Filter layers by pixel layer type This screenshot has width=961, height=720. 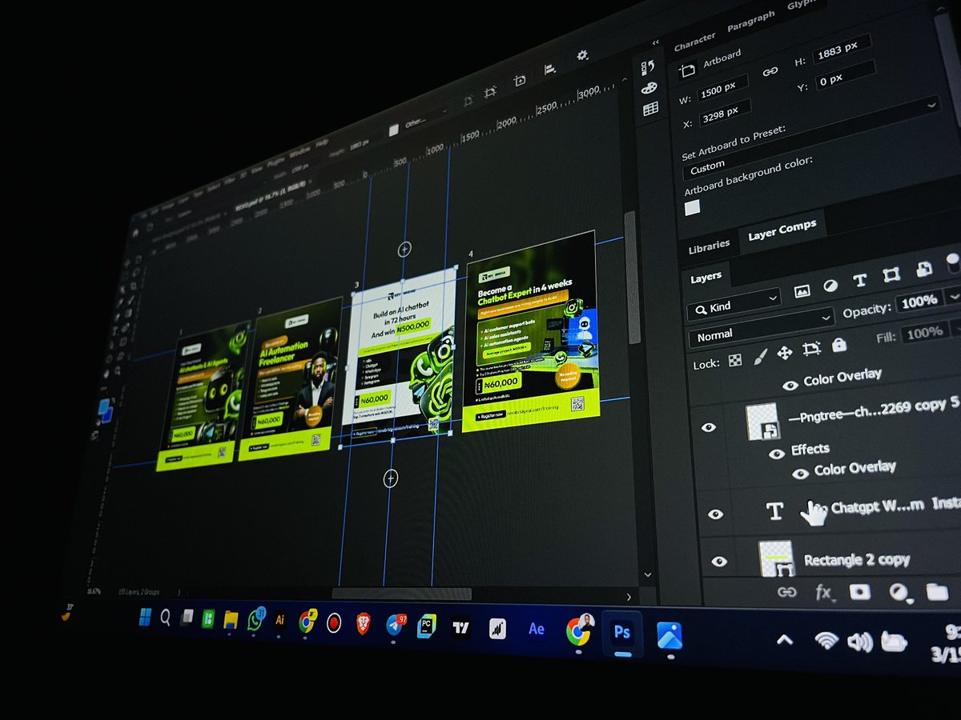tap(802, 291)
